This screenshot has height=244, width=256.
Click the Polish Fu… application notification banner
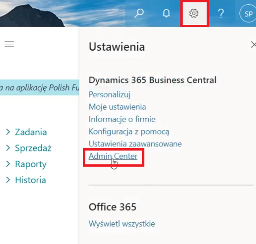coord(40,87)
